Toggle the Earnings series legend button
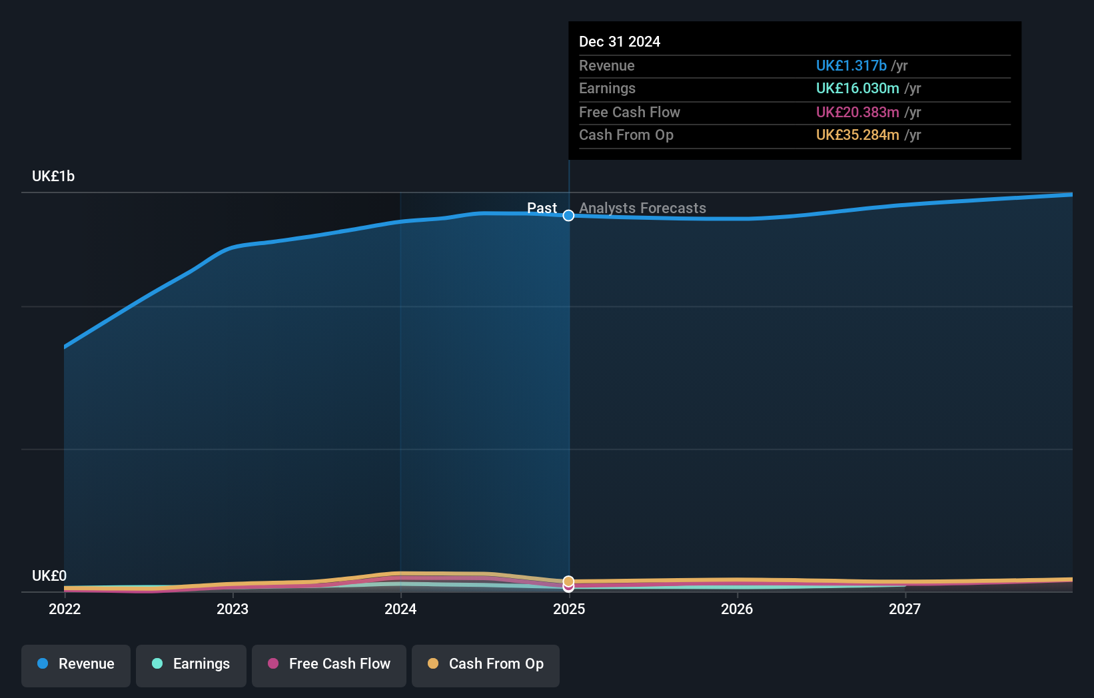This screenshot has height=698, width=1094. (191, 665)
